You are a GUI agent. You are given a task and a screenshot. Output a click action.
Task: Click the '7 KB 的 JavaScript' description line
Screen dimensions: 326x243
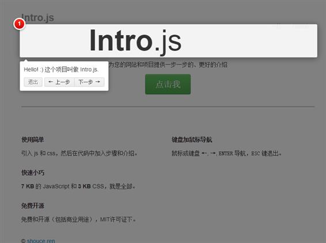point(78,186)
